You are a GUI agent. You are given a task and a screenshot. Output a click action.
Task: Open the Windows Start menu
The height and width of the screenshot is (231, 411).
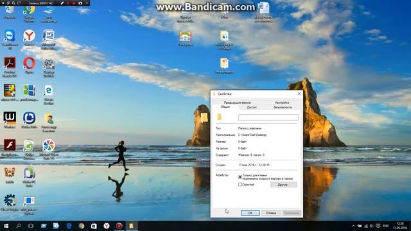[x=6, y=226]
